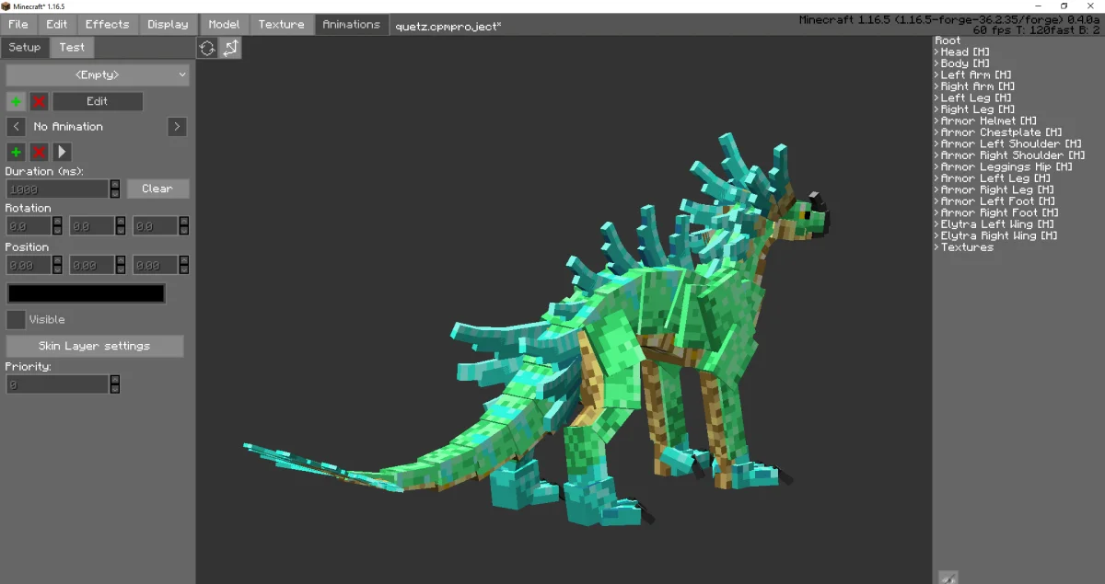Click the first Rotation input field
The height and width of the screenshot is (584, 1105).
(29, 225)
